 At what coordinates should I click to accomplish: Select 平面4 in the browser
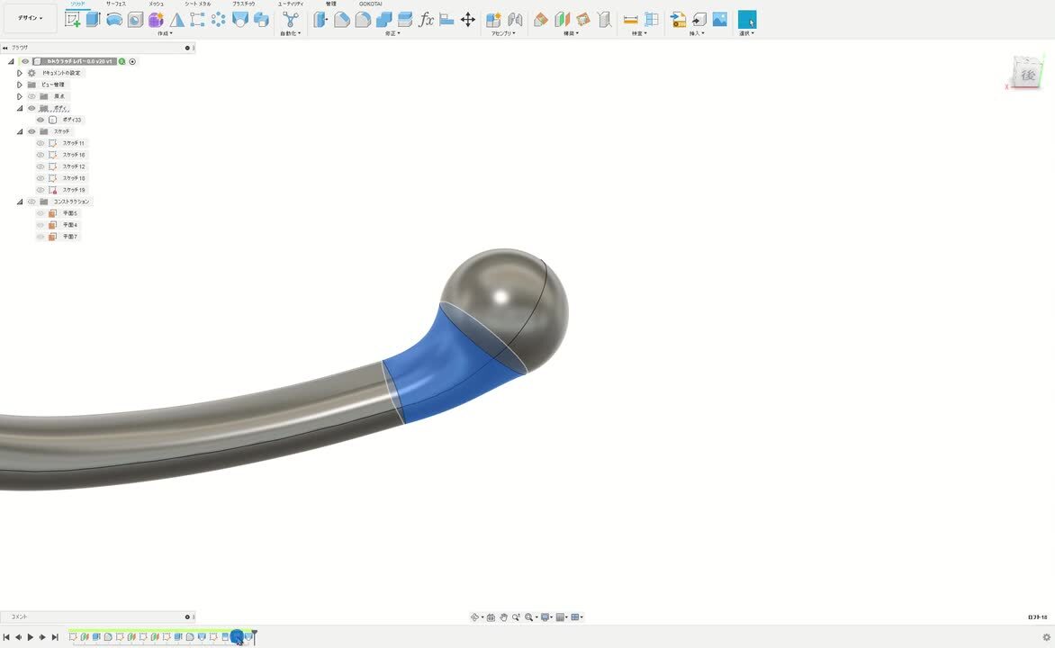click(70, 225)
